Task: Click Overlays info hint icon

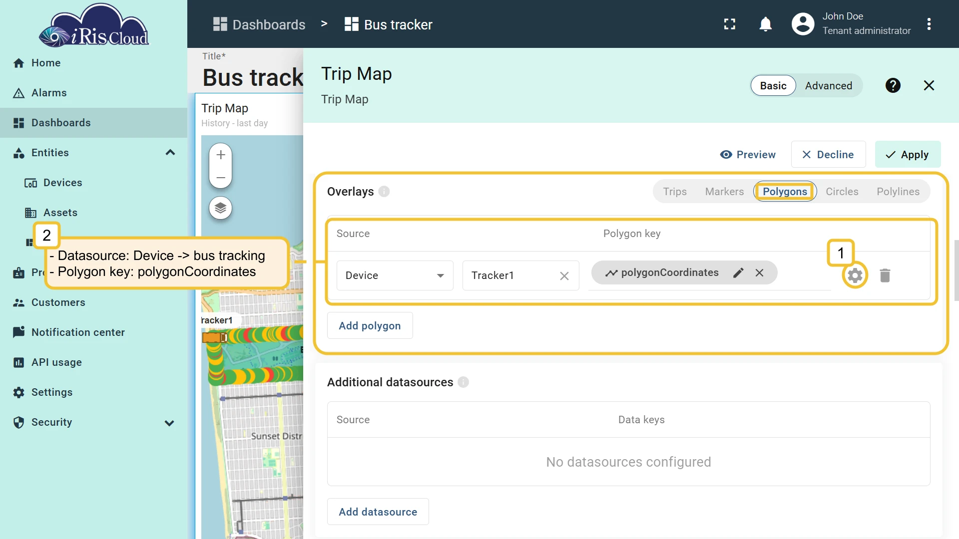Action: tap(384, 192)
